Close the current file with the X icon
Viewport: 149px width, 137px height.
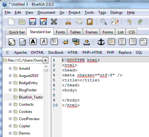click(x=54, y=22)
